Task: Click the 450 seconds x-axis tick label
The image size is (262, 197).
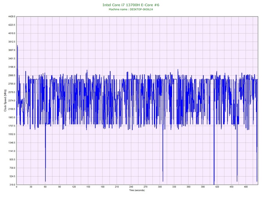Action: [231, 187]
